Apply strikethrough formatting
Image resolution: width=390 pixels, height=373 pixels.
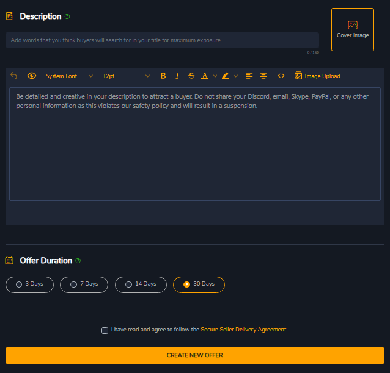191,76
